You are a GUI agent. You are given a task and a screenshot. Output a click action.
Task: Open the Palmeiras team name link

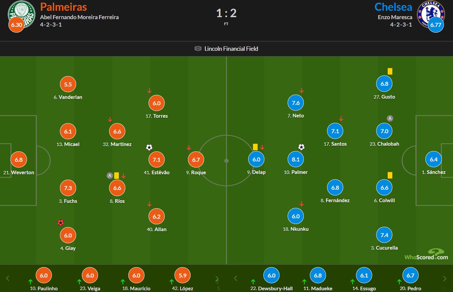[x=63, y=7]
